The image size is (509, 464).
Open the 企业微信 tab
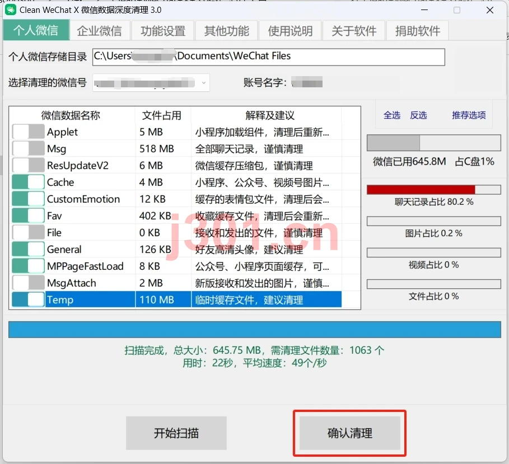pos(100,31)
